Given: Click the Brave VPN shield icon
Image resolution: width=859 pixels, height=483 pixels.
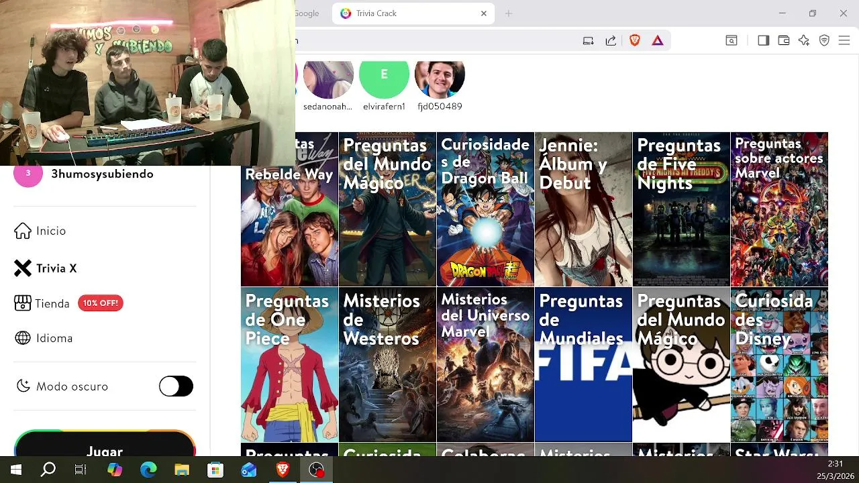Looking at the screenshot, I should pos(825,41).
